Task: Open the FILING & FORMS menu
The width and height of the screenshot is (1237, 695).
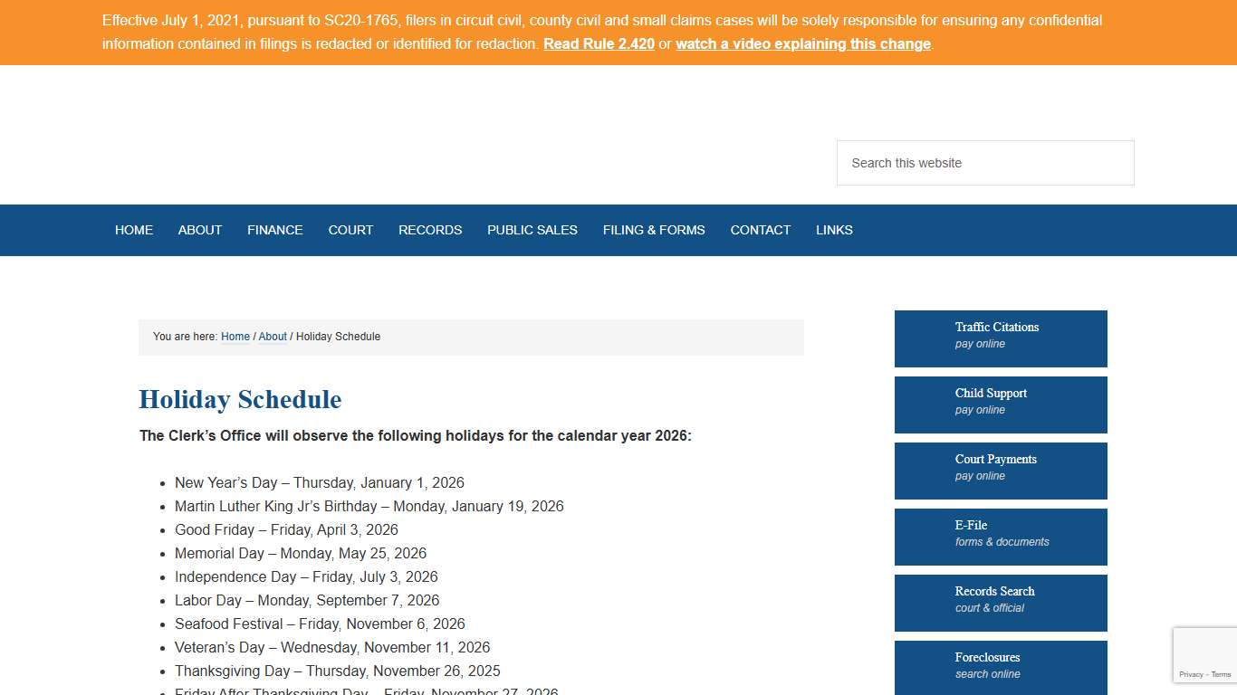Action: 654,230
